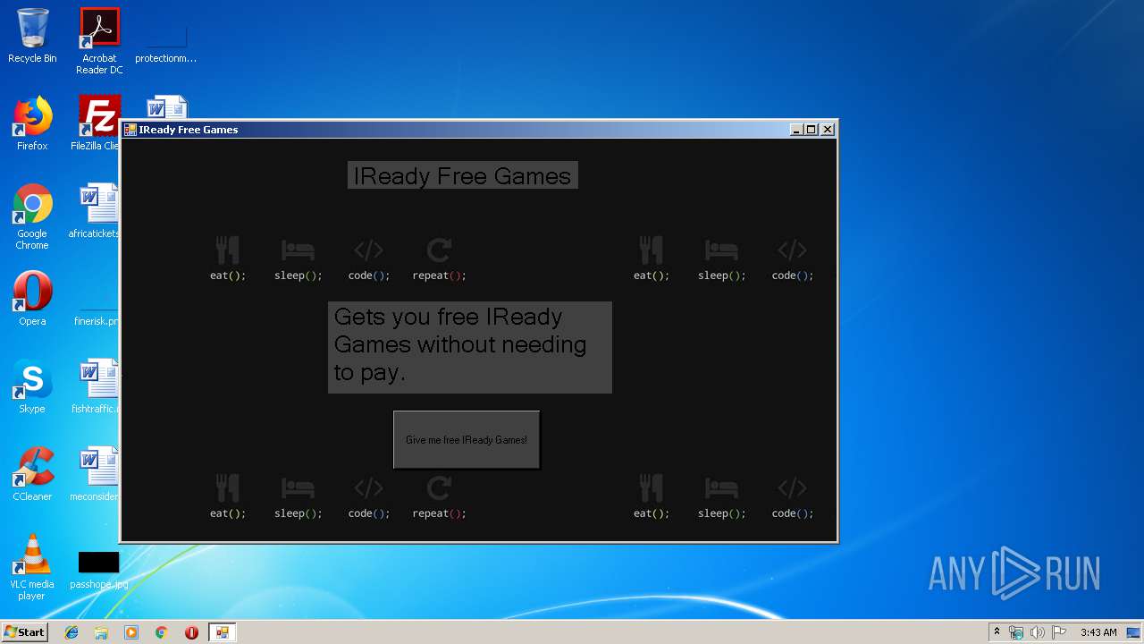Click the IReady Free Games taskbar button

click(x=222, y=632)
